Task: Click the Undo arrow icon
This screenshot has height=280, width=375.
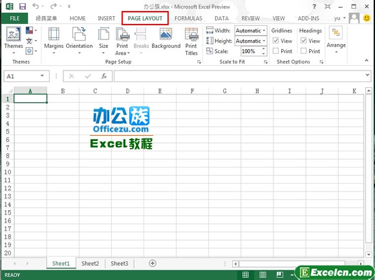Action: (36, 6)
